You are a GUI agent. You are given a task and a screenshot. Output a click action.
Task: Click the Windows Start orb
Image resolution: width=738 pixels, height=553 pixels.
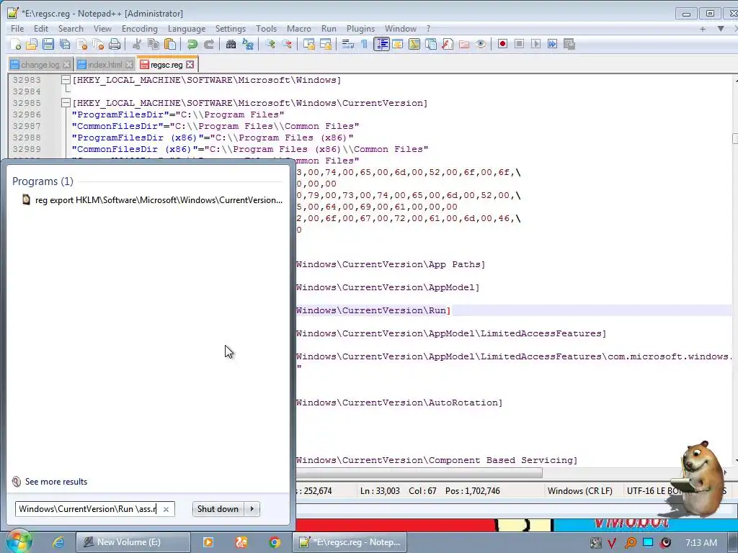click(19, 541)
